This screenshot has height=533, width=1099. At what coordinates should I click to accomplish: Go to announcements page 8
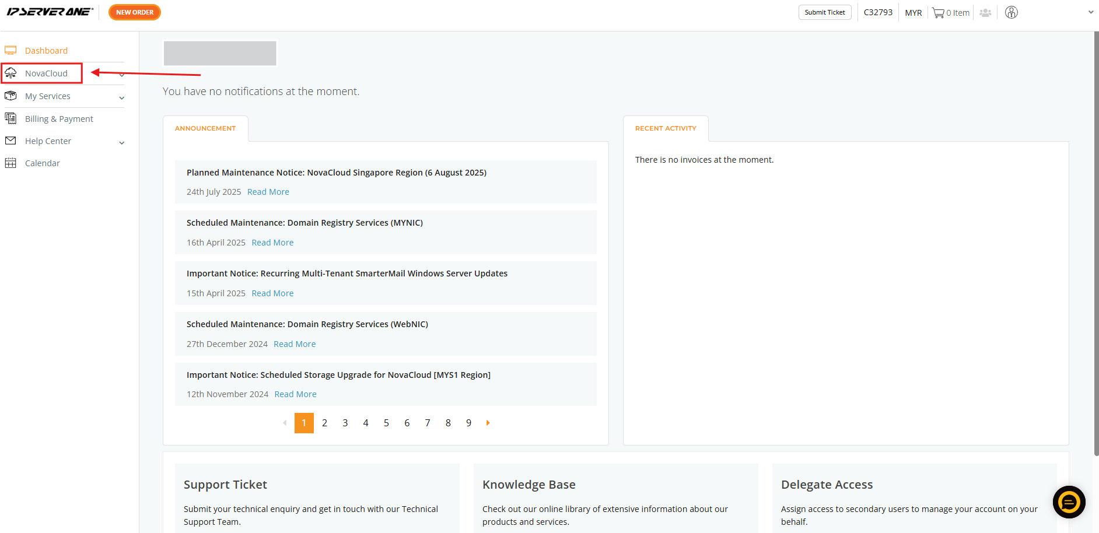[448, 423]
